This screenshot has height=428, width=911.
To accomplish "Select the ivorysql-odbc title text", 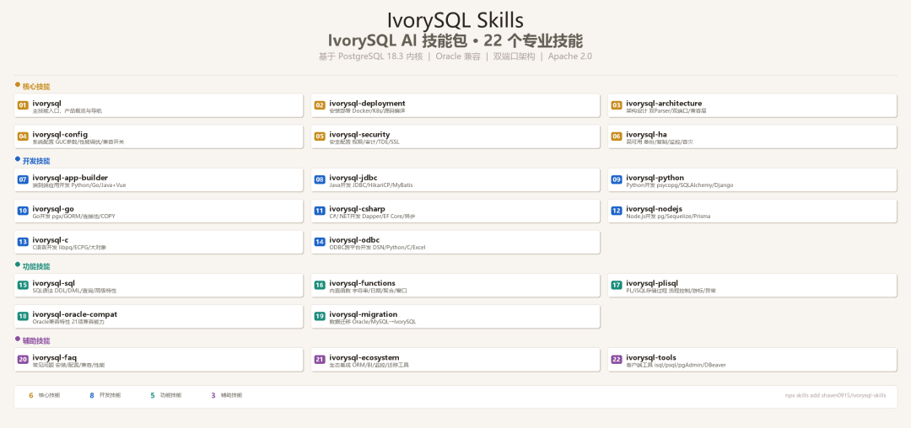I will [354, 240].
